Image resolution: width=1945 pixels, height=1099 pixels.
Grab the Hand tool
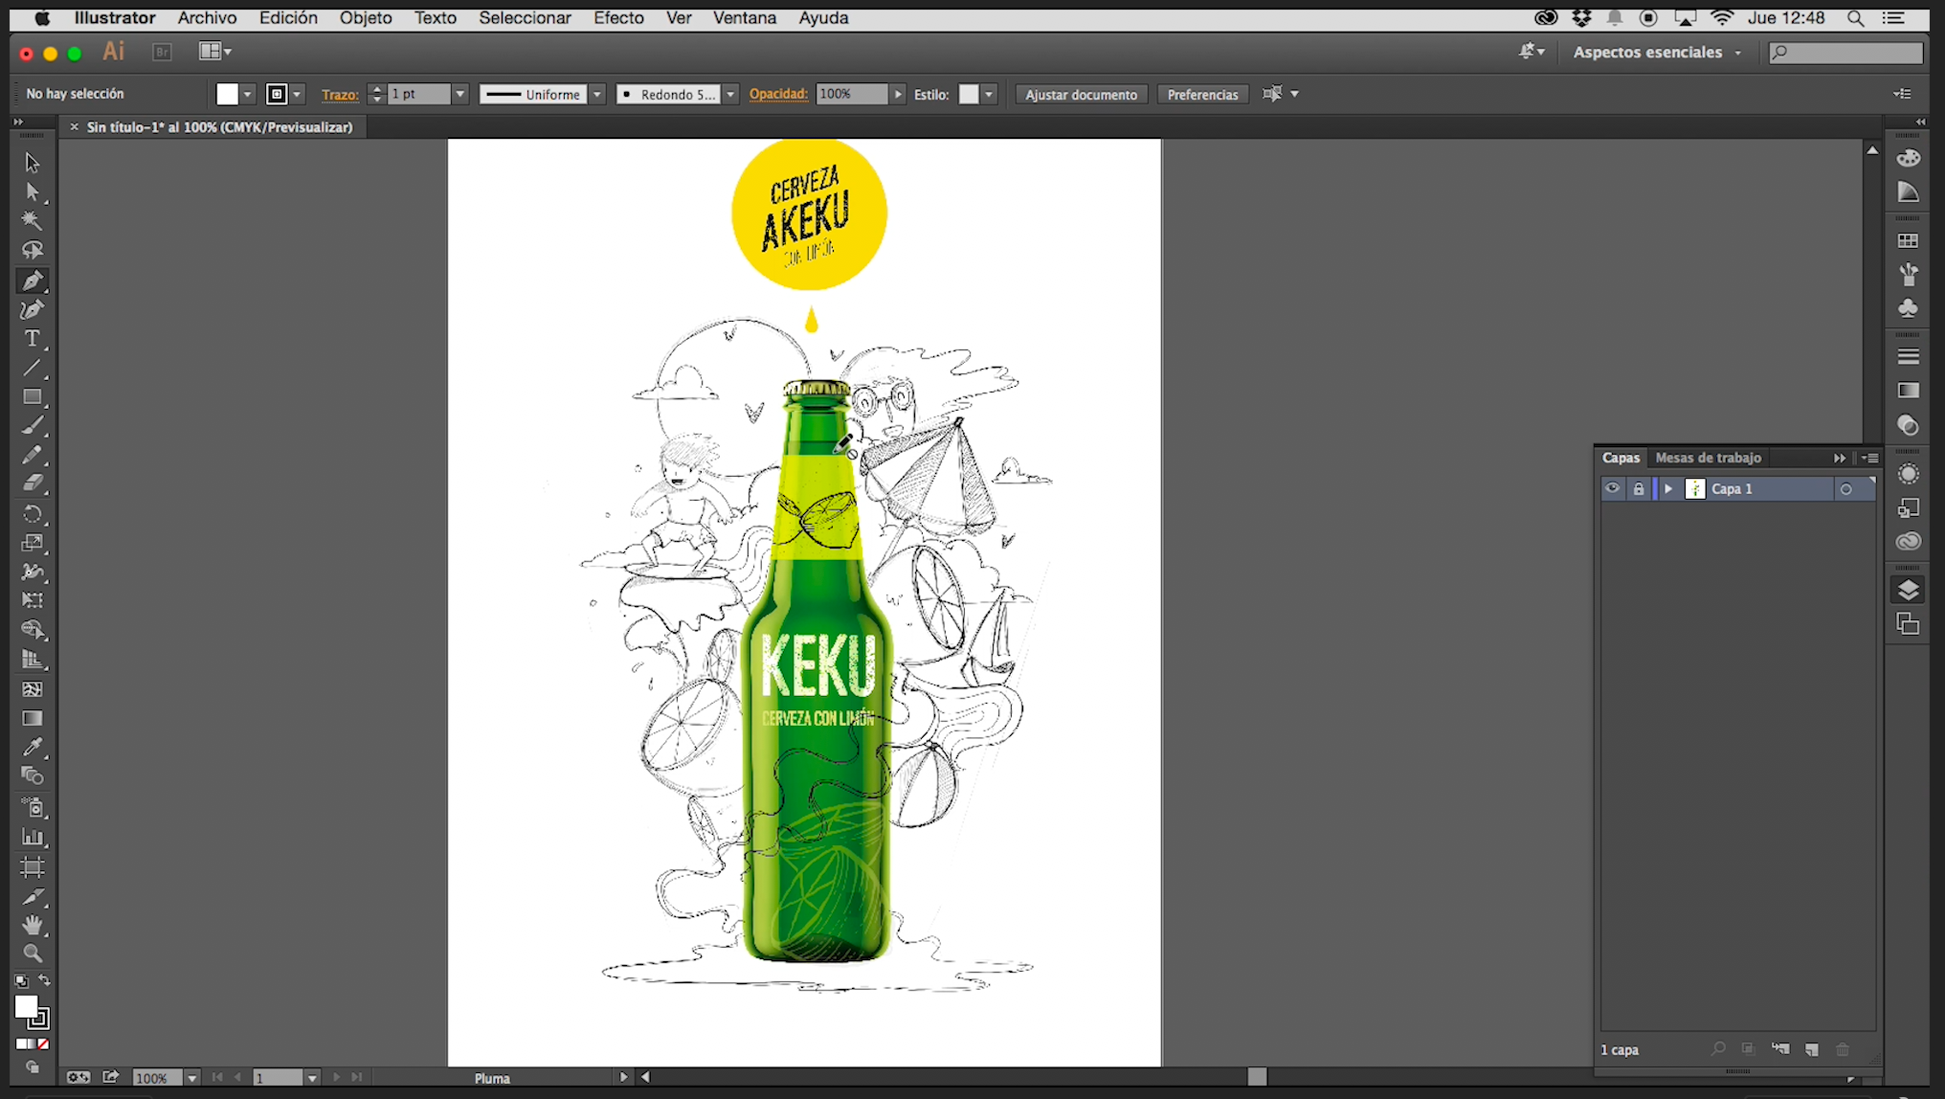[33, 924]
